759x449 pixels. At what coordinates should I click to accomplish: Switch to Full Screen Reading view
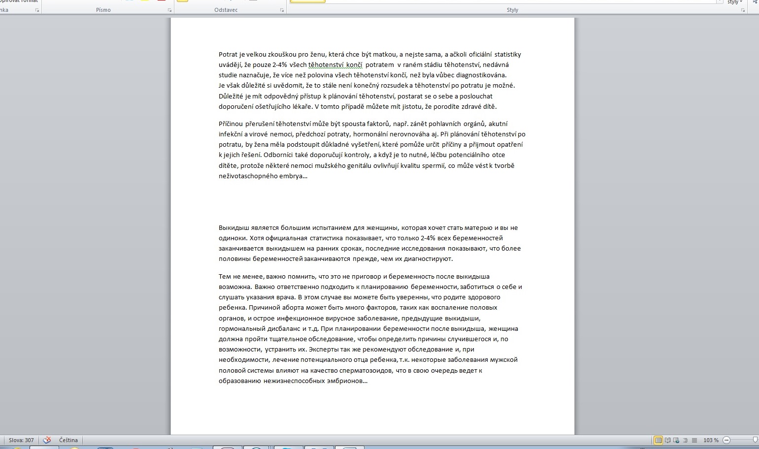(667, 440)
